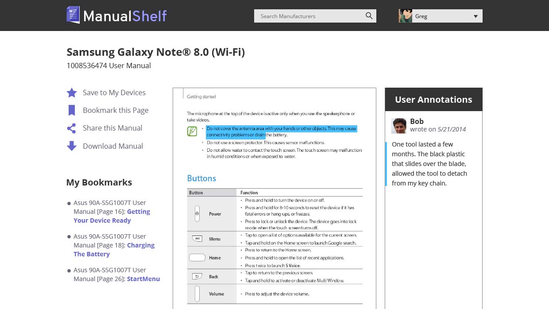Click the Buttons heading in the manual
The width and height of the screenshot is (549, 309).
tap(201, 178)
